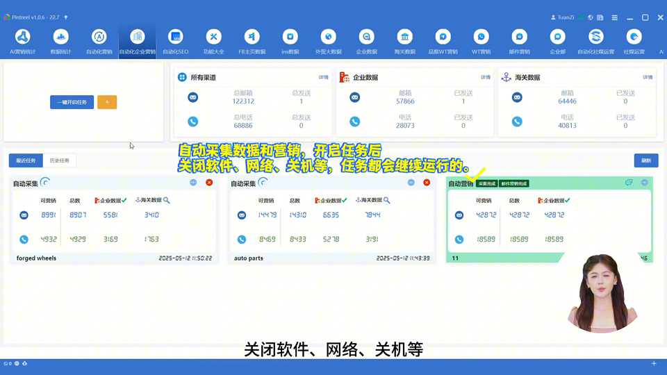667x375 pixels.
Task: Select the 自动化企业营销 module
Action: coord(138,42)
